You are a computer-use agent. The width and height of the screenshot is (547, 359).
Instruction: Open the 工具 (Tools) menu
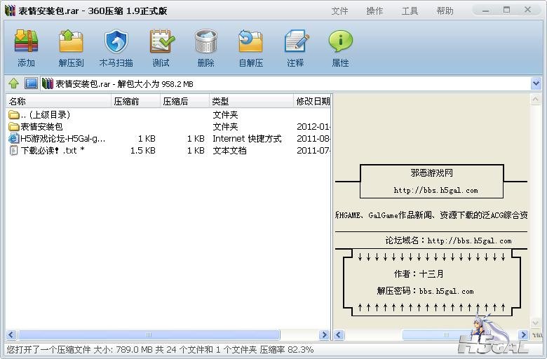click(x=410, y=11)
